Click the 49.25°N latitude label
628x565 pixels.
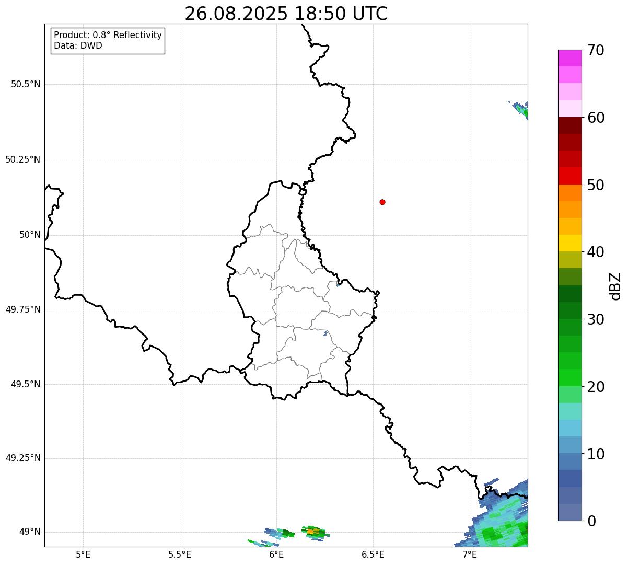coord(23,458)
